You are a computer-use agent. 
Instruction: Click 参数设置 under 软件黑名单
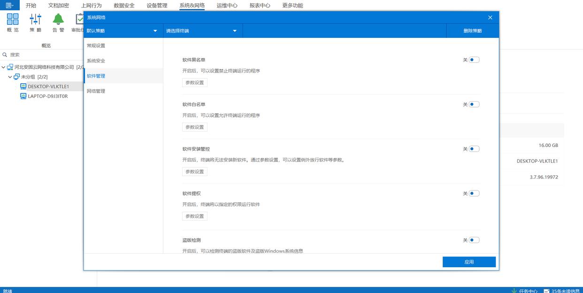(195, 83)
